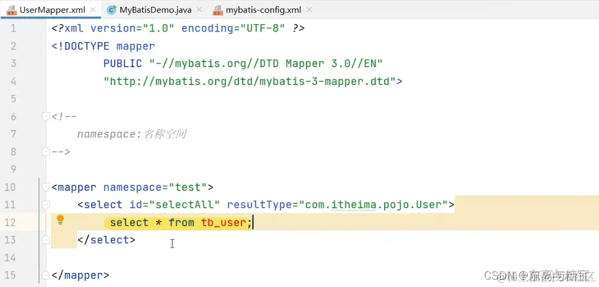599x287 pixels.
Task: Click fold end marker at line 13
Action: (46, 240)
